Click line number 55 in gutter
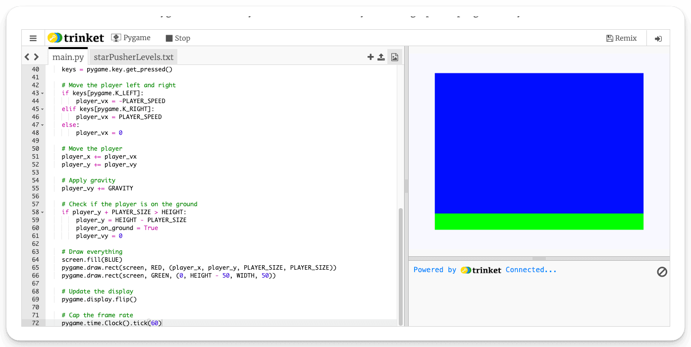Image resolution: width=691 pixels, height=347 pixels. click(35, 188)
